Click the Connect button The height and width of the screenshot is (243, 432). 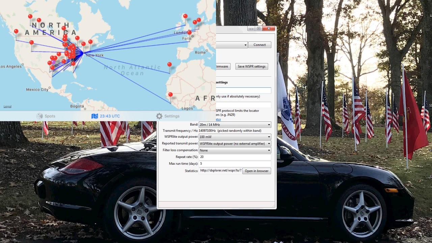coord(260,45)
